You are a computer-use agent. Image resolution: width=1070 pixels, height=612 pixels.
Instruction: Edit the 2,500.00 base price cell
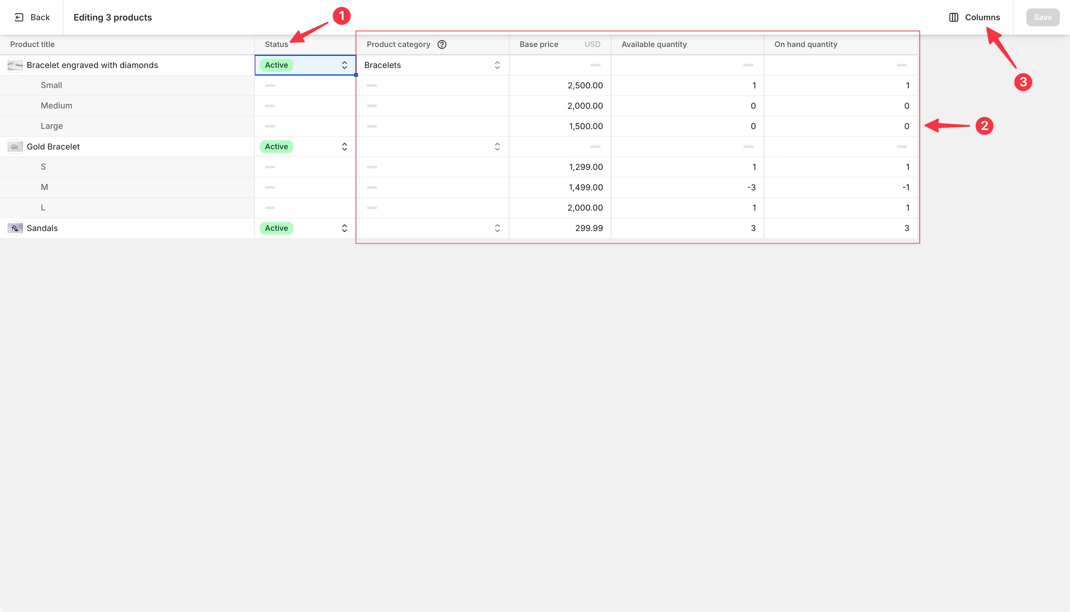point(560,85)
